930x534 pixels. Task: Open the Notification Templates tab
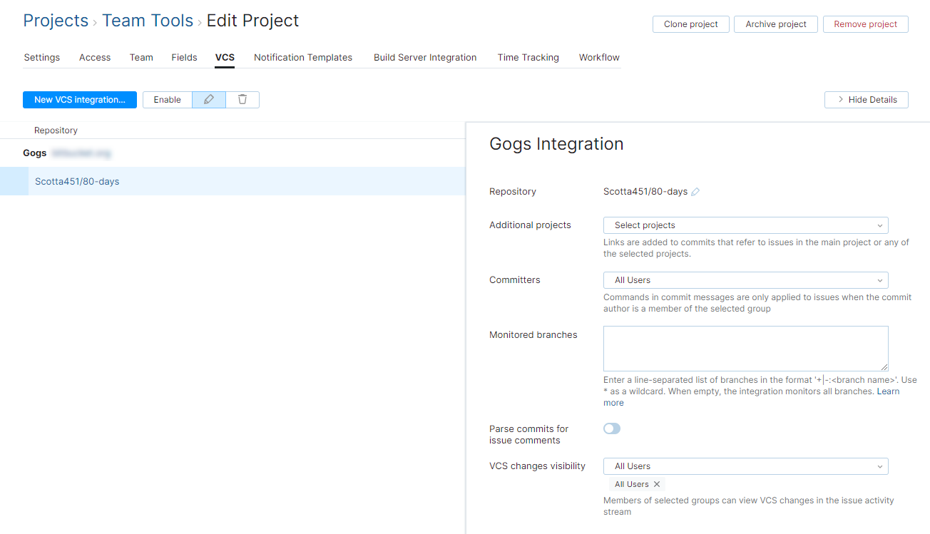point(302,57)
